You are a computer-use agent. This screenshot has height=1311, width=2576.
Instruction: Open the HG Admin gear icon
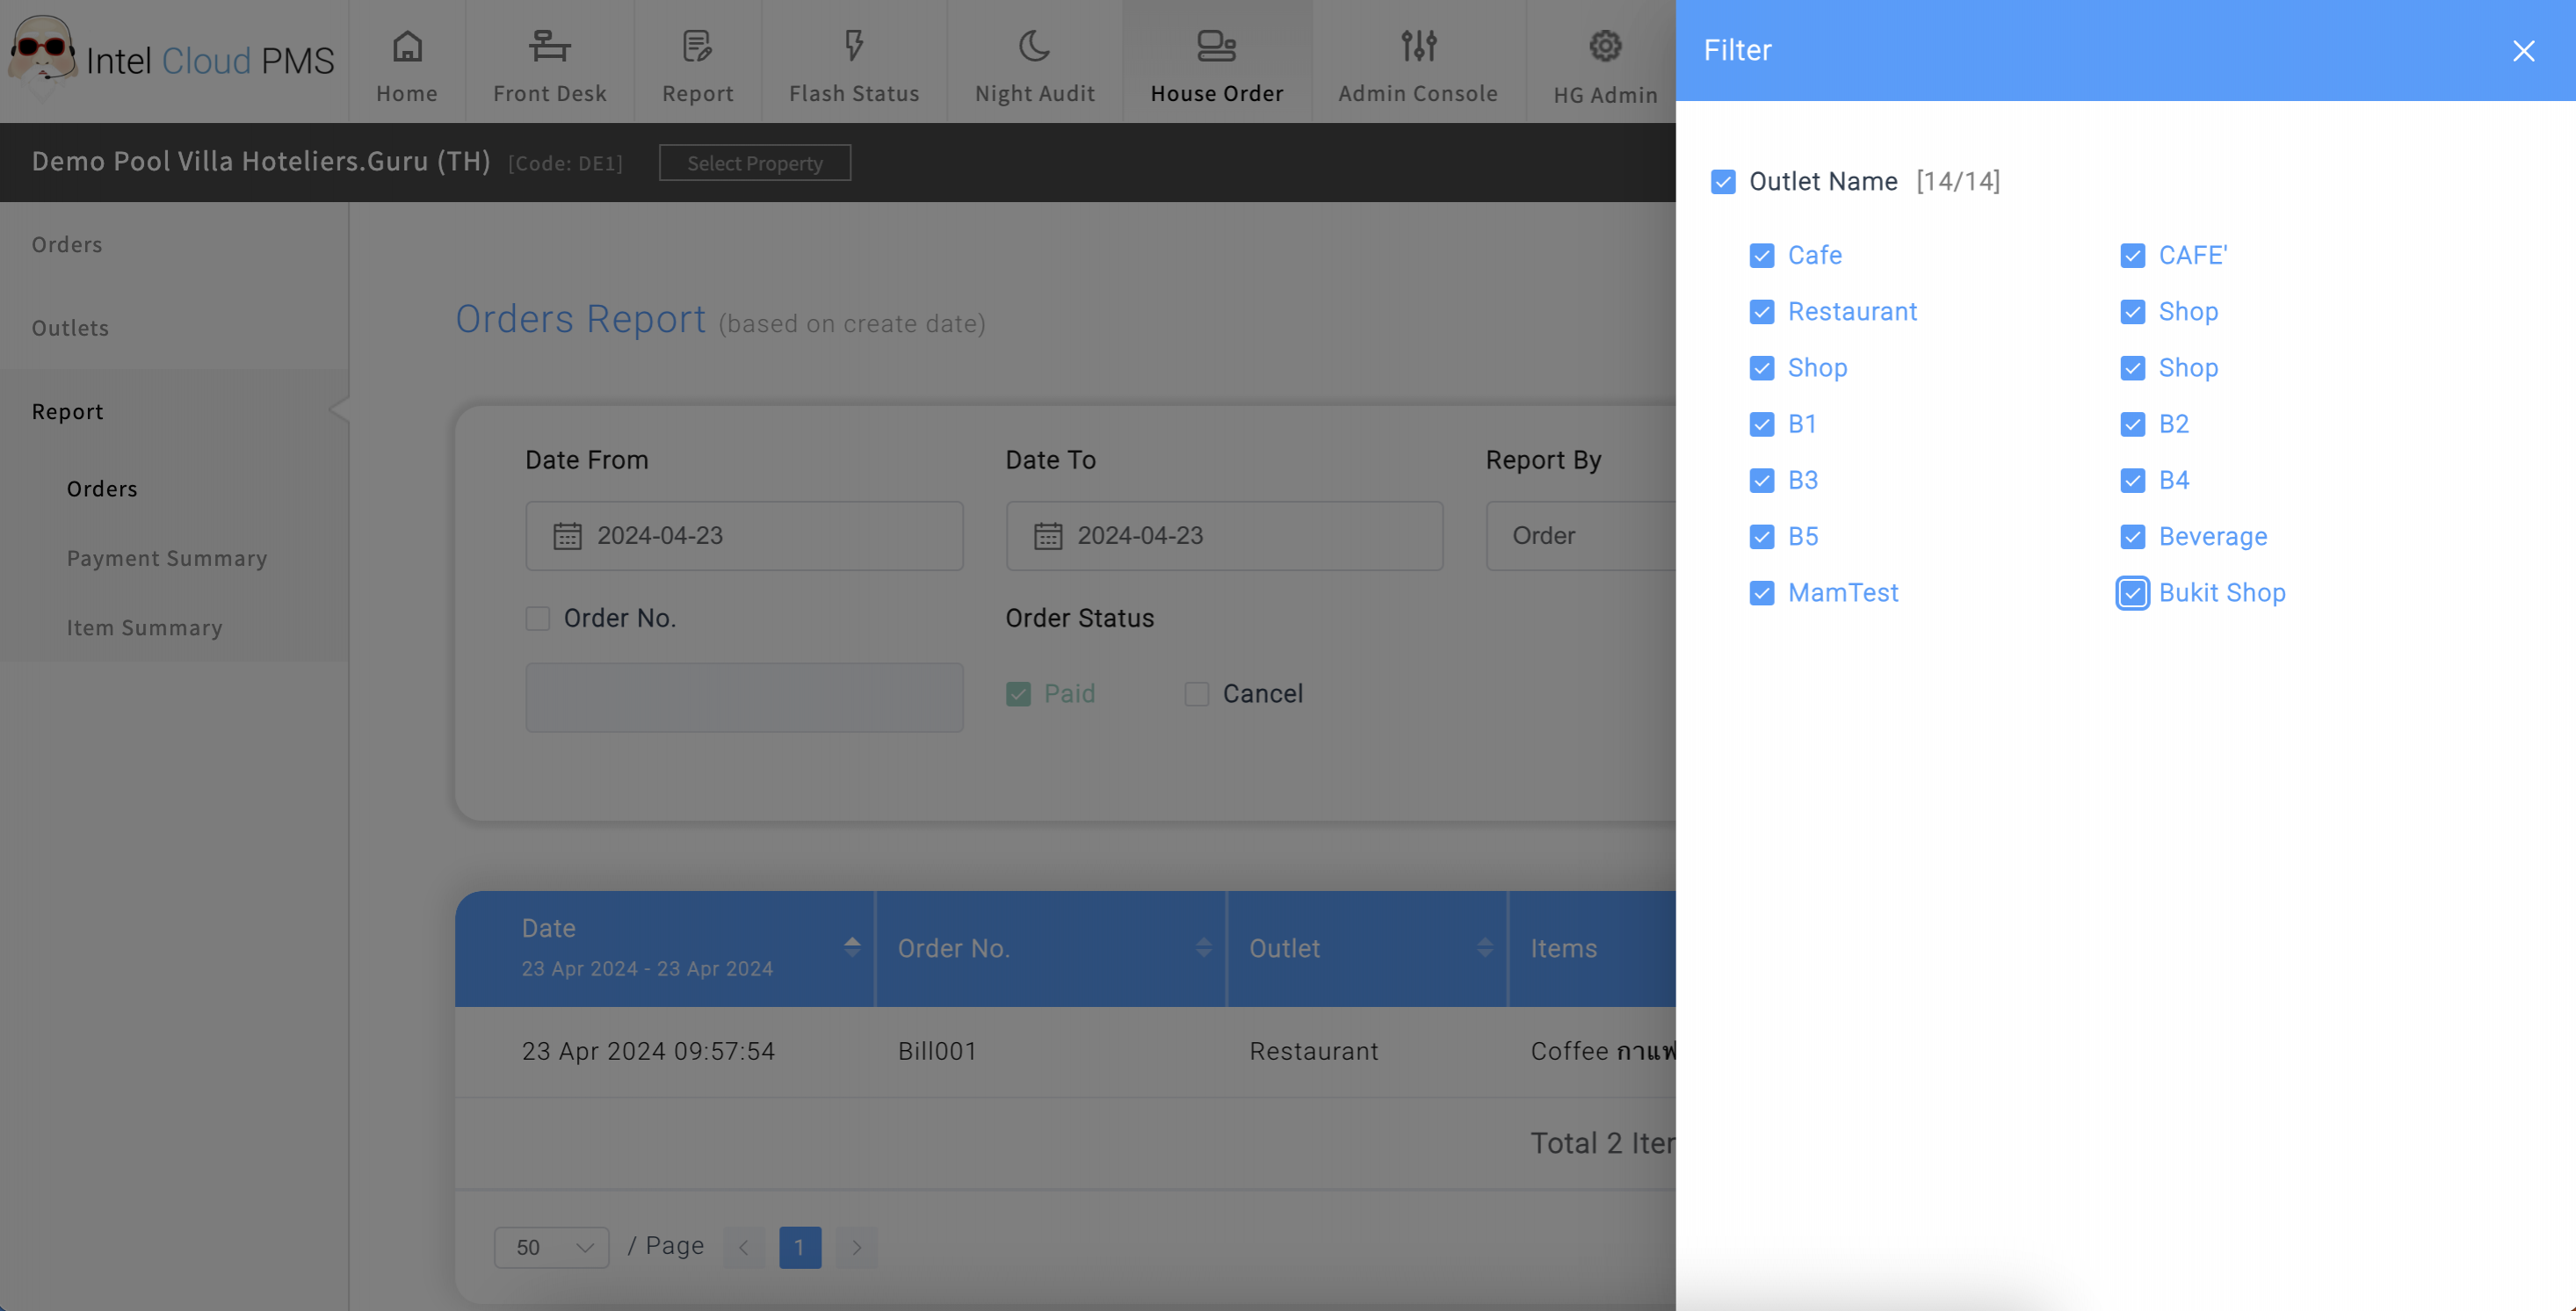pyautogui.click(x=1605, y=46)
